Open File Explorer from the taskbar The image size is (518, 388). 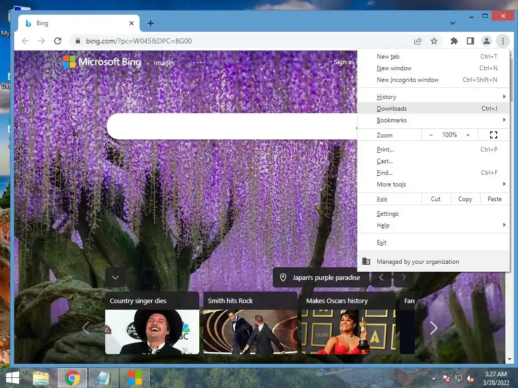(41, 378)
